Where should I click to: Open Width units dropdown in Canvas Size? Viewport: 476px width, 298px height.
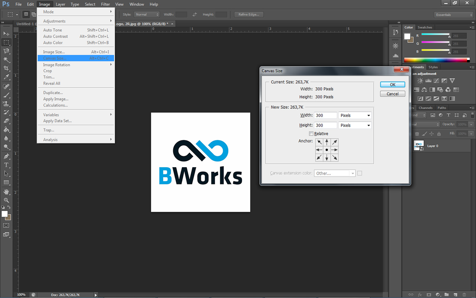point(355,115)
